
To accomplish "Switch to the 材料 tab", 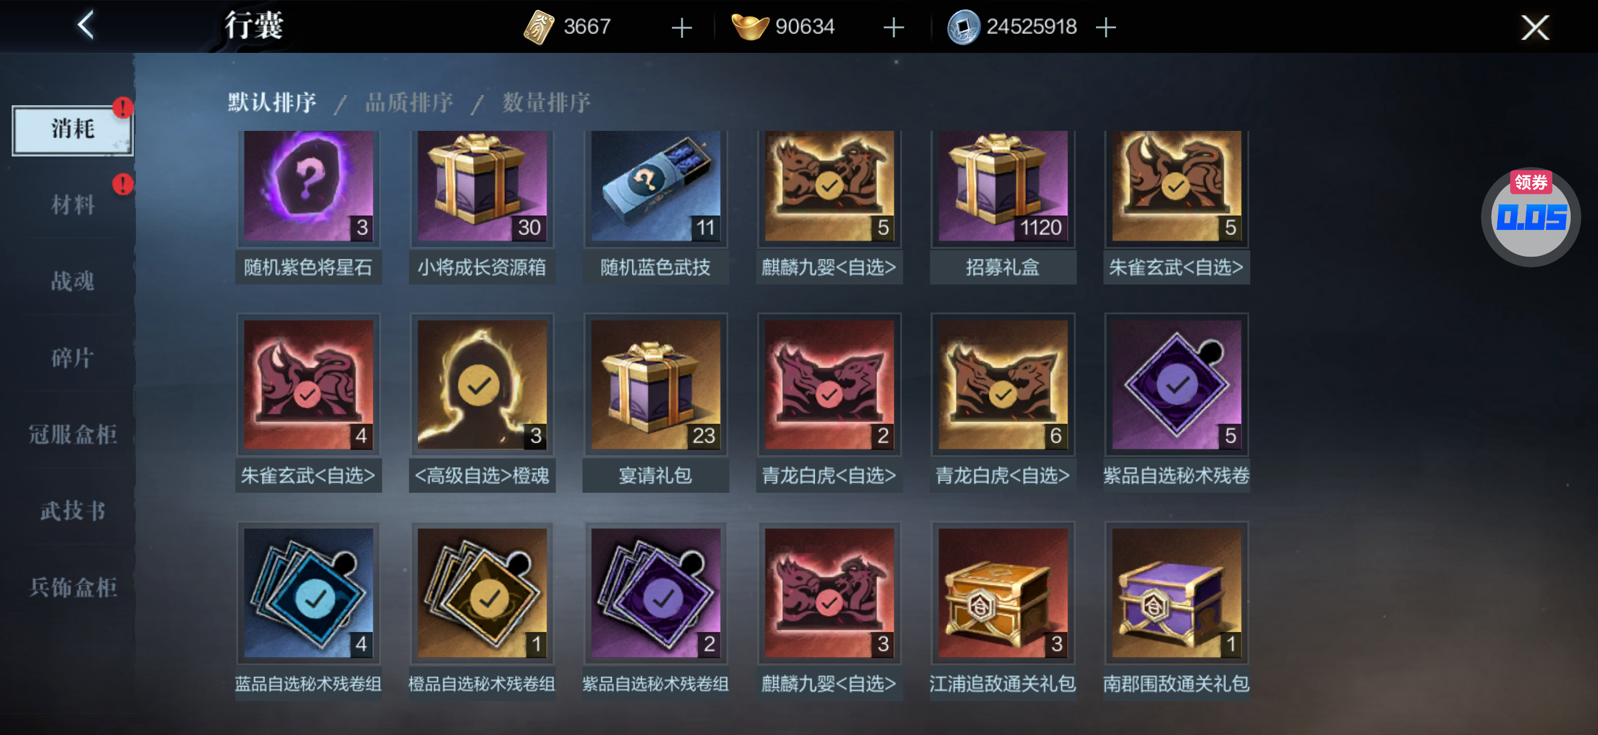I will 72,204.
